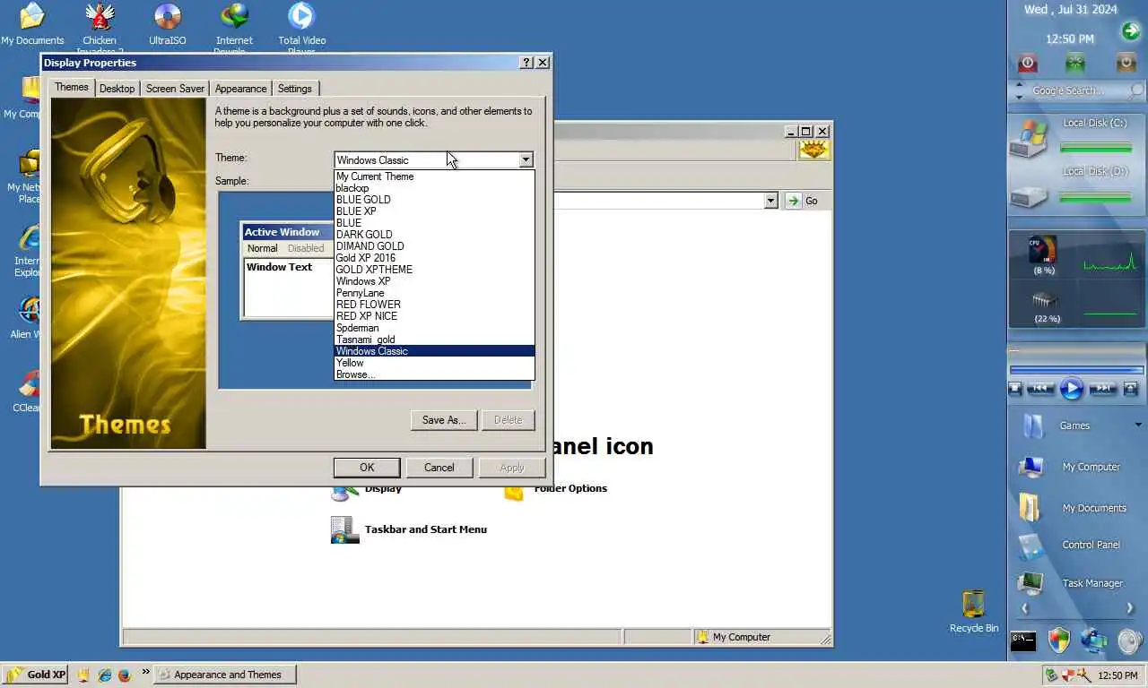The image size is (1148, 688).
Task: Stop playback in sidebar player
Action: click(1015, 389)
